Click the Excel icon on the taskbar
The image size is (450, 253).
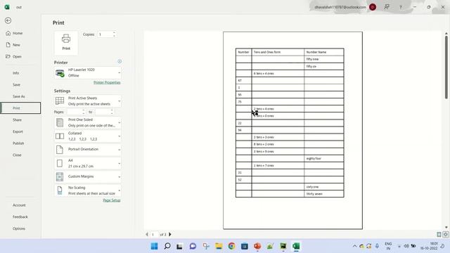pyautogui.click(x=296, y=246)
